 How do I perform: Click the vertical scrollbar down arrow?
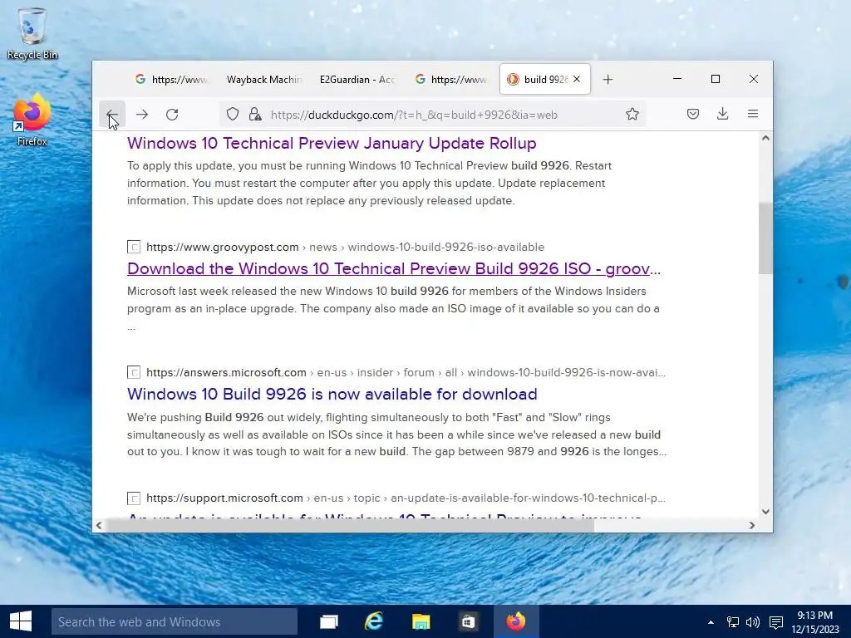765,512
